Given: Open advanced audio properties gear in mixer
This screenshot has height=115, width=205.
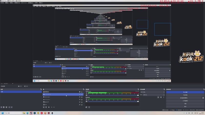Looking at the screenshot, I should (x=86, y=107).
